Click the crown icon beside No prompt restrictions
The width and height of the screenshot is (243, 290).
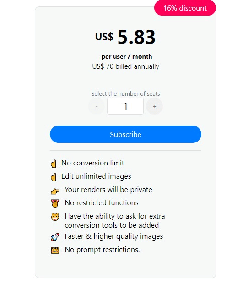[55, 250]
